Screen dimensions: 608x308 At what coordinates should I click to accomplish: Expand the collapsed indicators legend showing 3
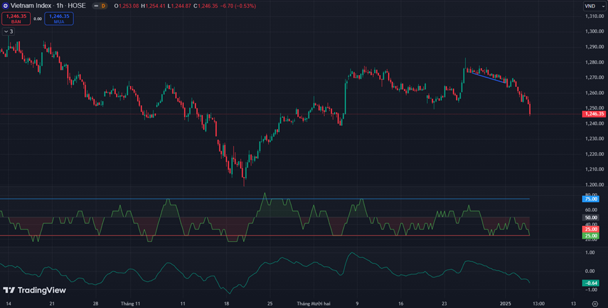8,31
